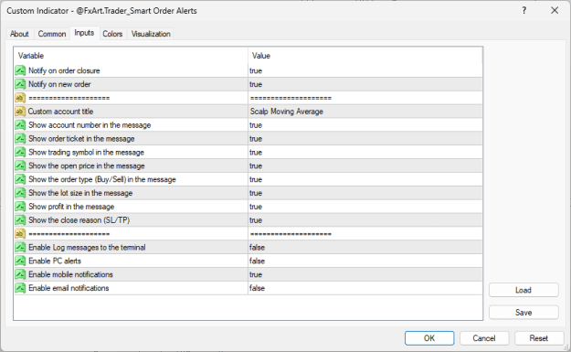Select the value of Show profit in the message

pyautogui.click(x=365, y=207)
